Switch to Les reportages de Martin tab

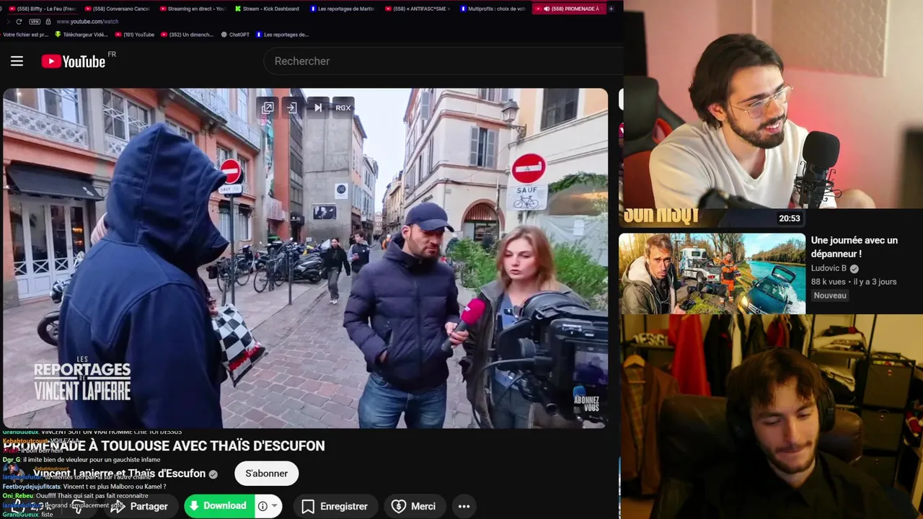tap(342, 9)
